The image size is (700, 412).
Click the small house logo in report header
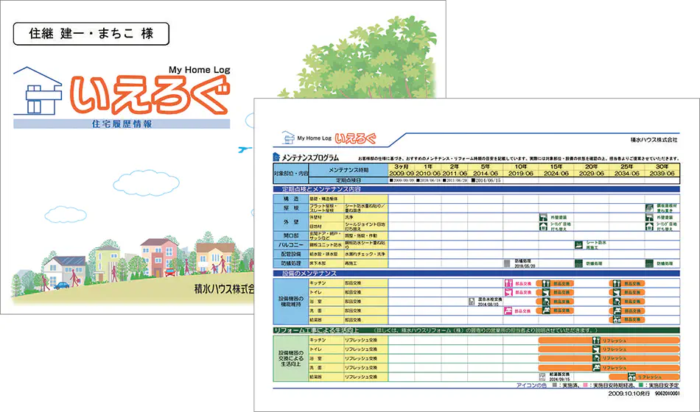288,138
